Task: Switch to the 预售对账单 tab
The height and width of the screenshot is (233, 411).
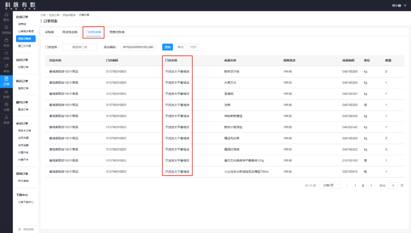Action: click(117, 32)
